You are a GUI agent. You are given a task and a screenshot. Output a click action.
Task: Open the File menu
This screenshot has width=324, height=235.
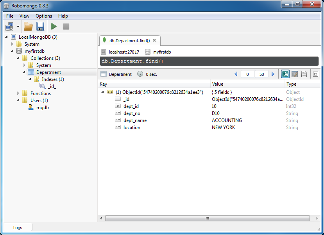pyautogui.click(x=10, y=16)
